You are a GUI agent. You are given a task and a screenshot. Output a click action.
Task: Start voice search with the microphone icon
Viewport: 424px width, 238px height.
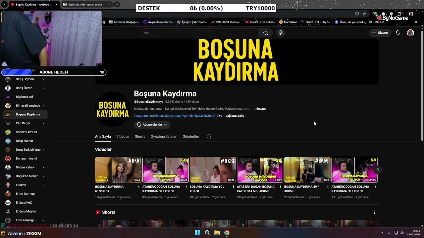(281, 33)
